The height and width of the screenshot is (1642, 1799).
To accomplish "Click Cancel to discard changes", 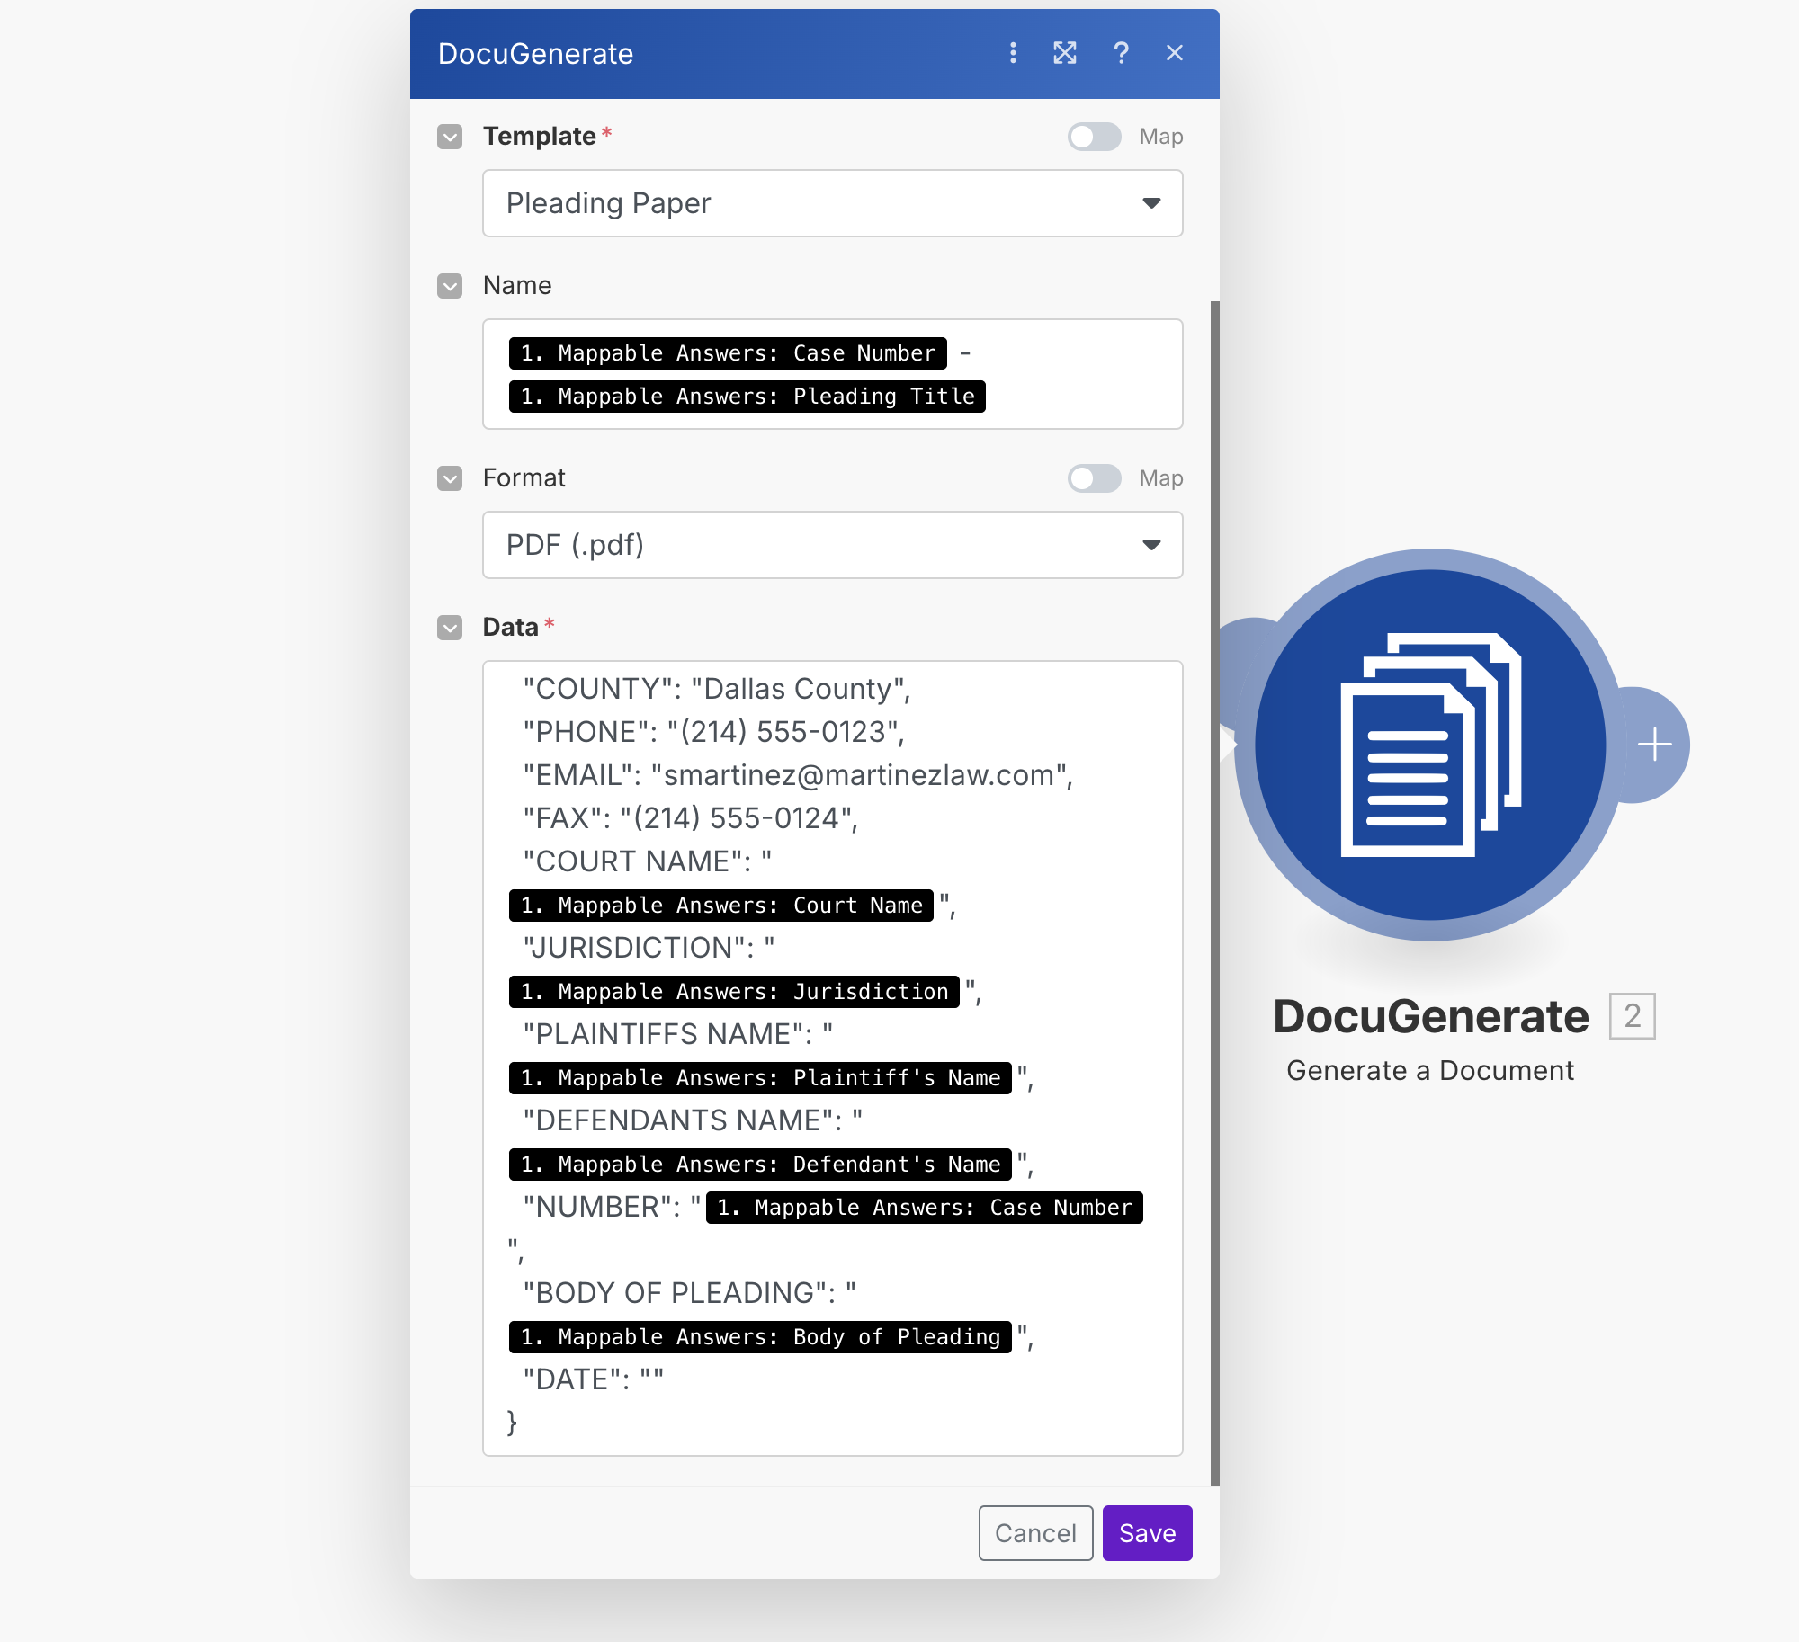I will coord(1035,1533).
